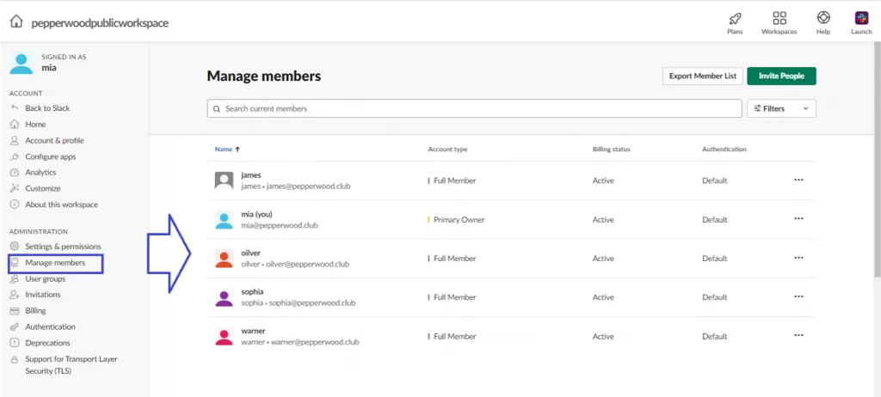881x397 pixels.
Task: Open Support for Transport Layer Security link
Action: pos(71,365)
